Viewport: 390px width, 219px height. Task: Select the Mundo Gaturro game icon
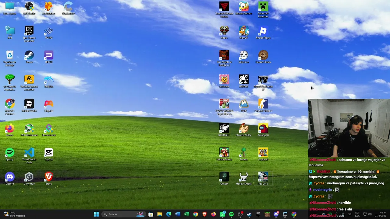tap(244, 8)
